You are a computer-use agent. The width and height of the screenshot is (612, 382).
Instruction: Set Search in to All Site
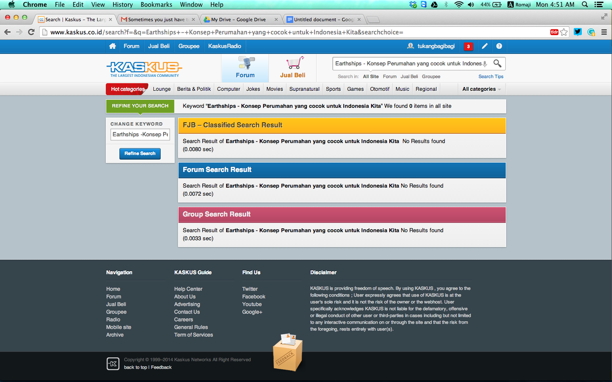(x=371, y=76)
